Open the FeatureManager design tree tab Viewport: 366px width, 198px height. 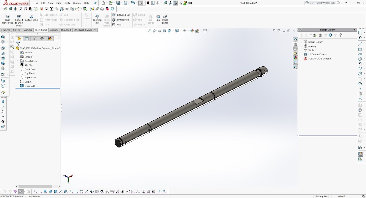19,39
